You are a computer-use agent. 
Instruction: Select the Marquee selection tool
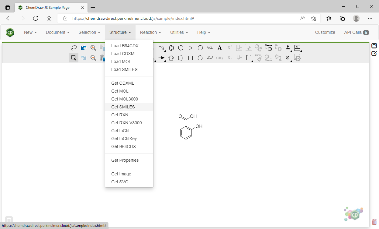pos(74,58)
